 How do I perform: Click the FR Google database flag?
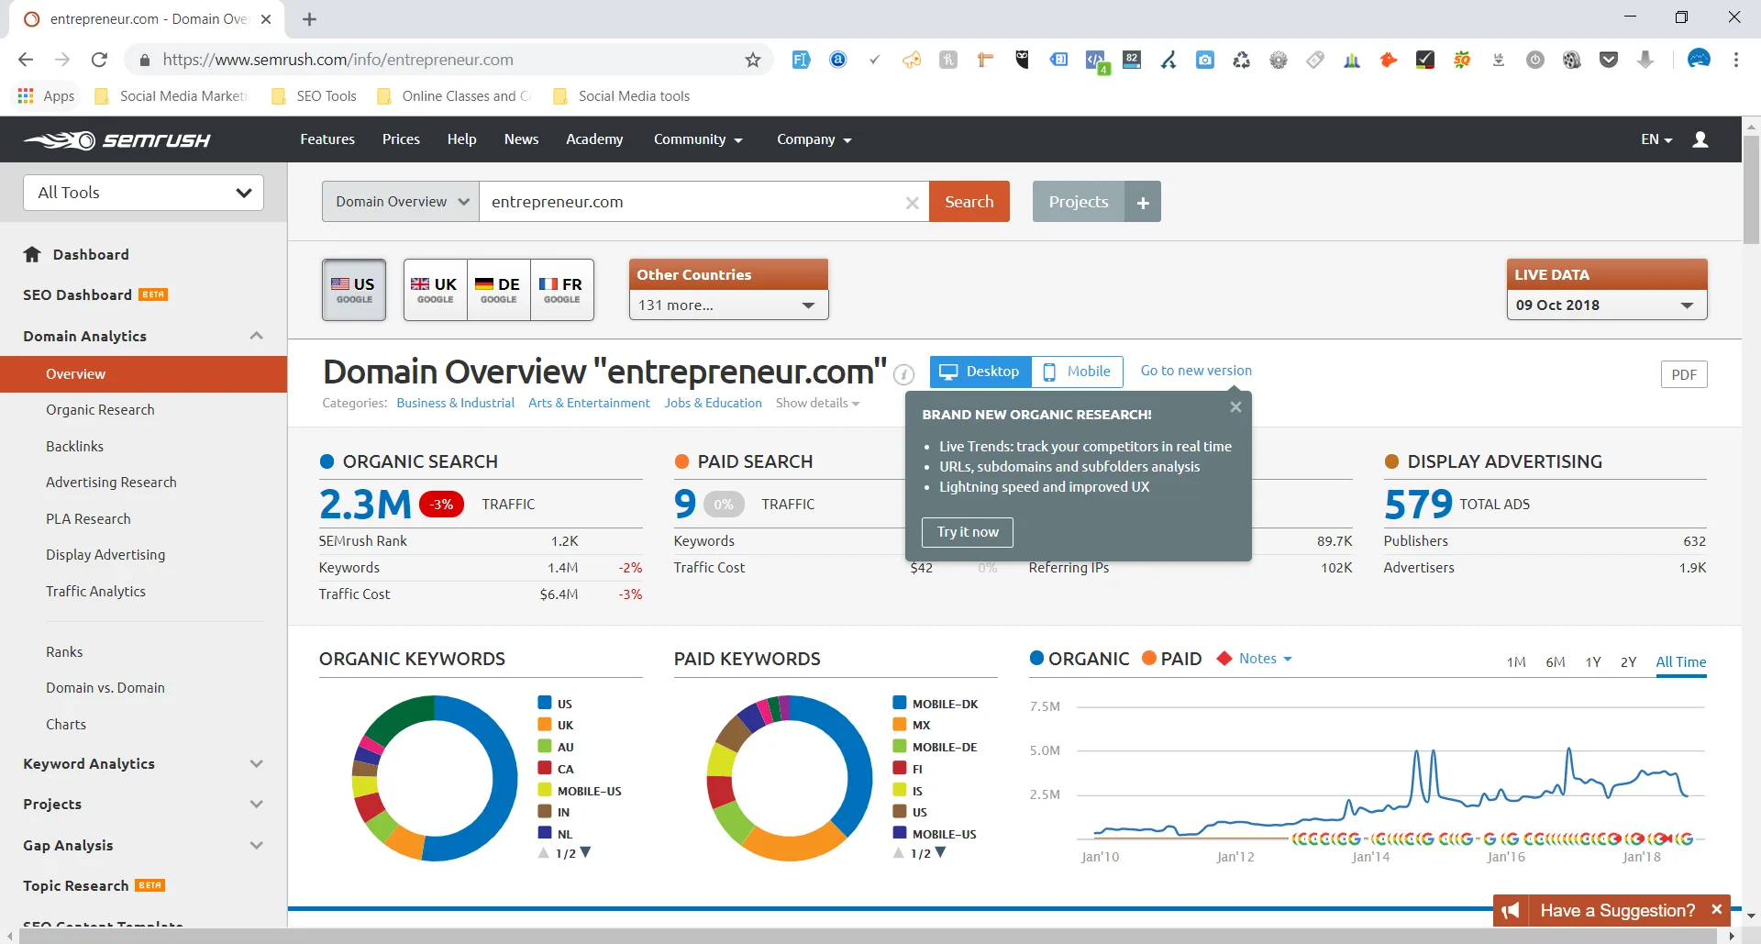[561, 289]
